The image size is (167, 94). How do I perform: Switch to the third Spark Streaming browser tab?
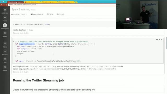pos(49,2)
